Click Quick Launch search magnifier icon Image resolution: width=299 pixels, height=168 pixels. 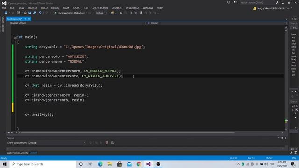point(277,2)
